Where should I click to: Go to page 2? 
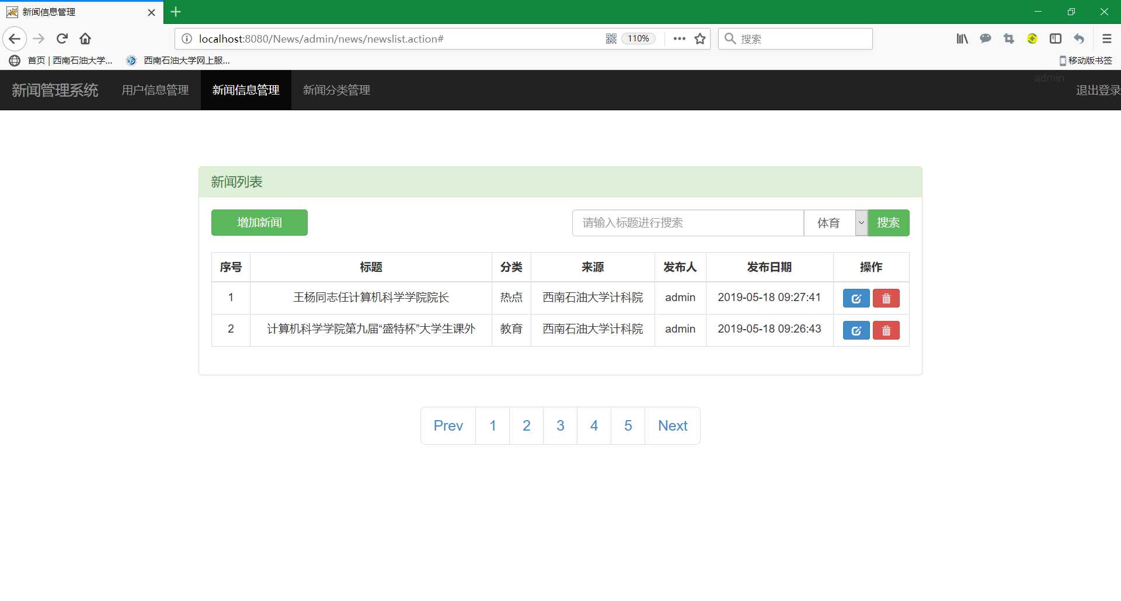(527, 426)
